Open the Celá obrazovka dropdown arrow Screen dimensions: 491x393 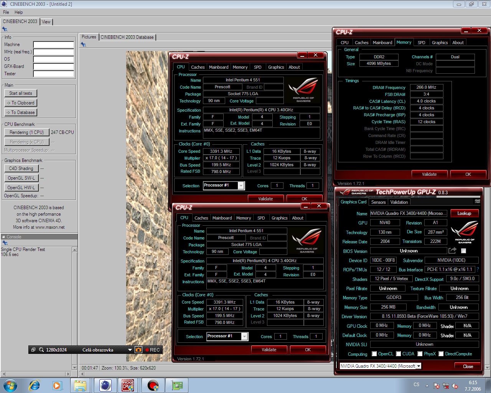(130, 350)
